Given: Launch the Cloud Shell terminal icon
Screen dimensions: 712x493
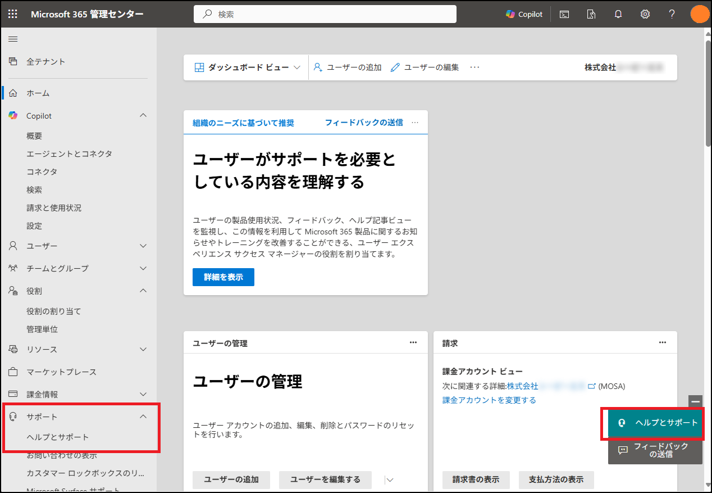Looking at the screenshot, I should (x=564, y=13).
